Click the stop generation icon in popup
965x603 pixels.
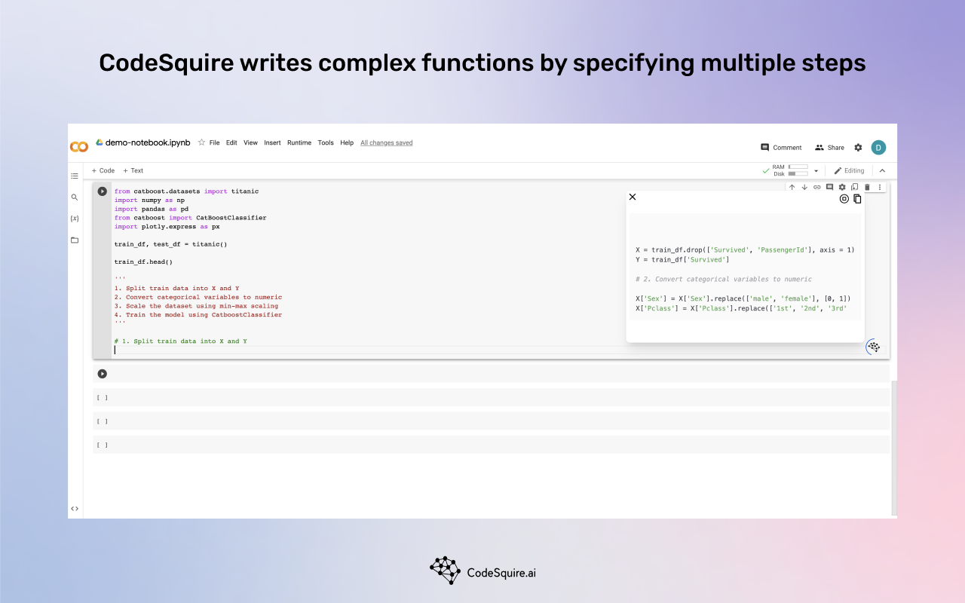(x=844, y=199)
